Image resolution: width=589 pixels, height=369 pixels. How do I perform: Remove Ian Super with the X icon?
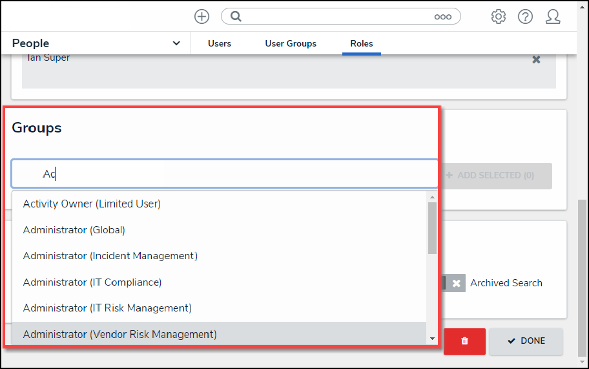[x=536, y=59]
